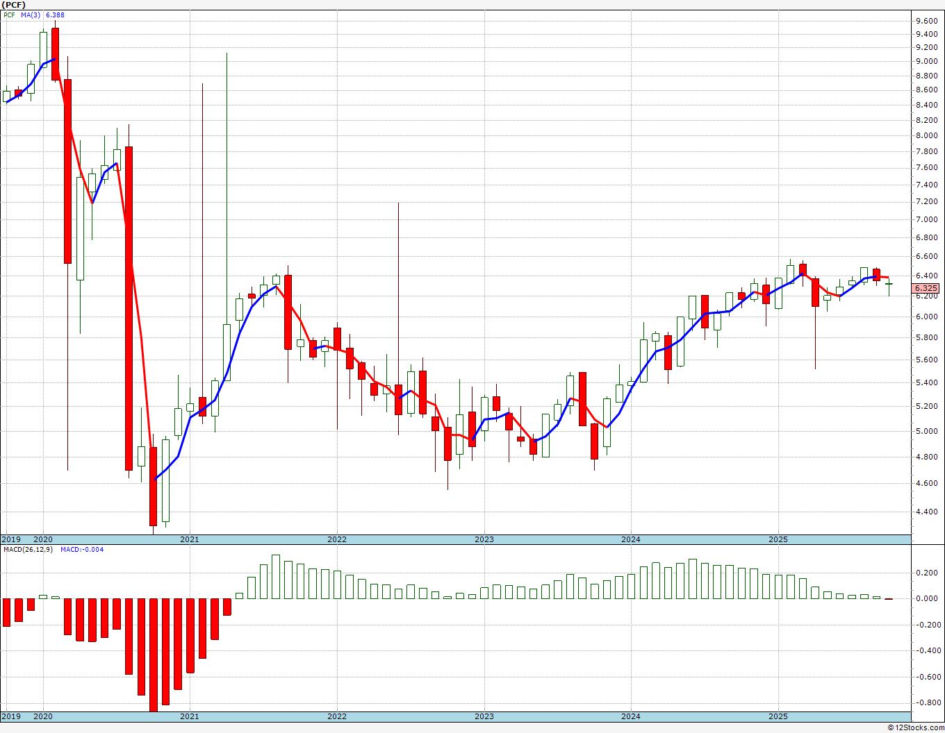Select the 4.800 price axis label
The image size is (945, 733).
point(926,457)
